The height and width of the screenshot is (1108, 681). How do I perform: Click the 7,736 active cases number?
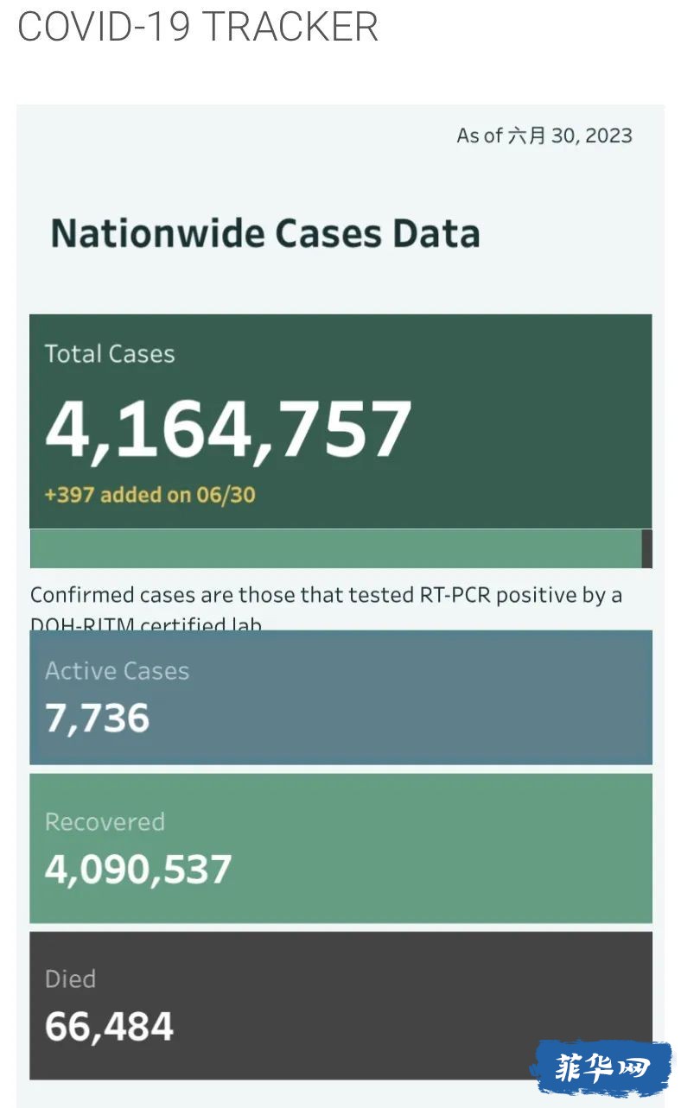[x=98, y=719]
